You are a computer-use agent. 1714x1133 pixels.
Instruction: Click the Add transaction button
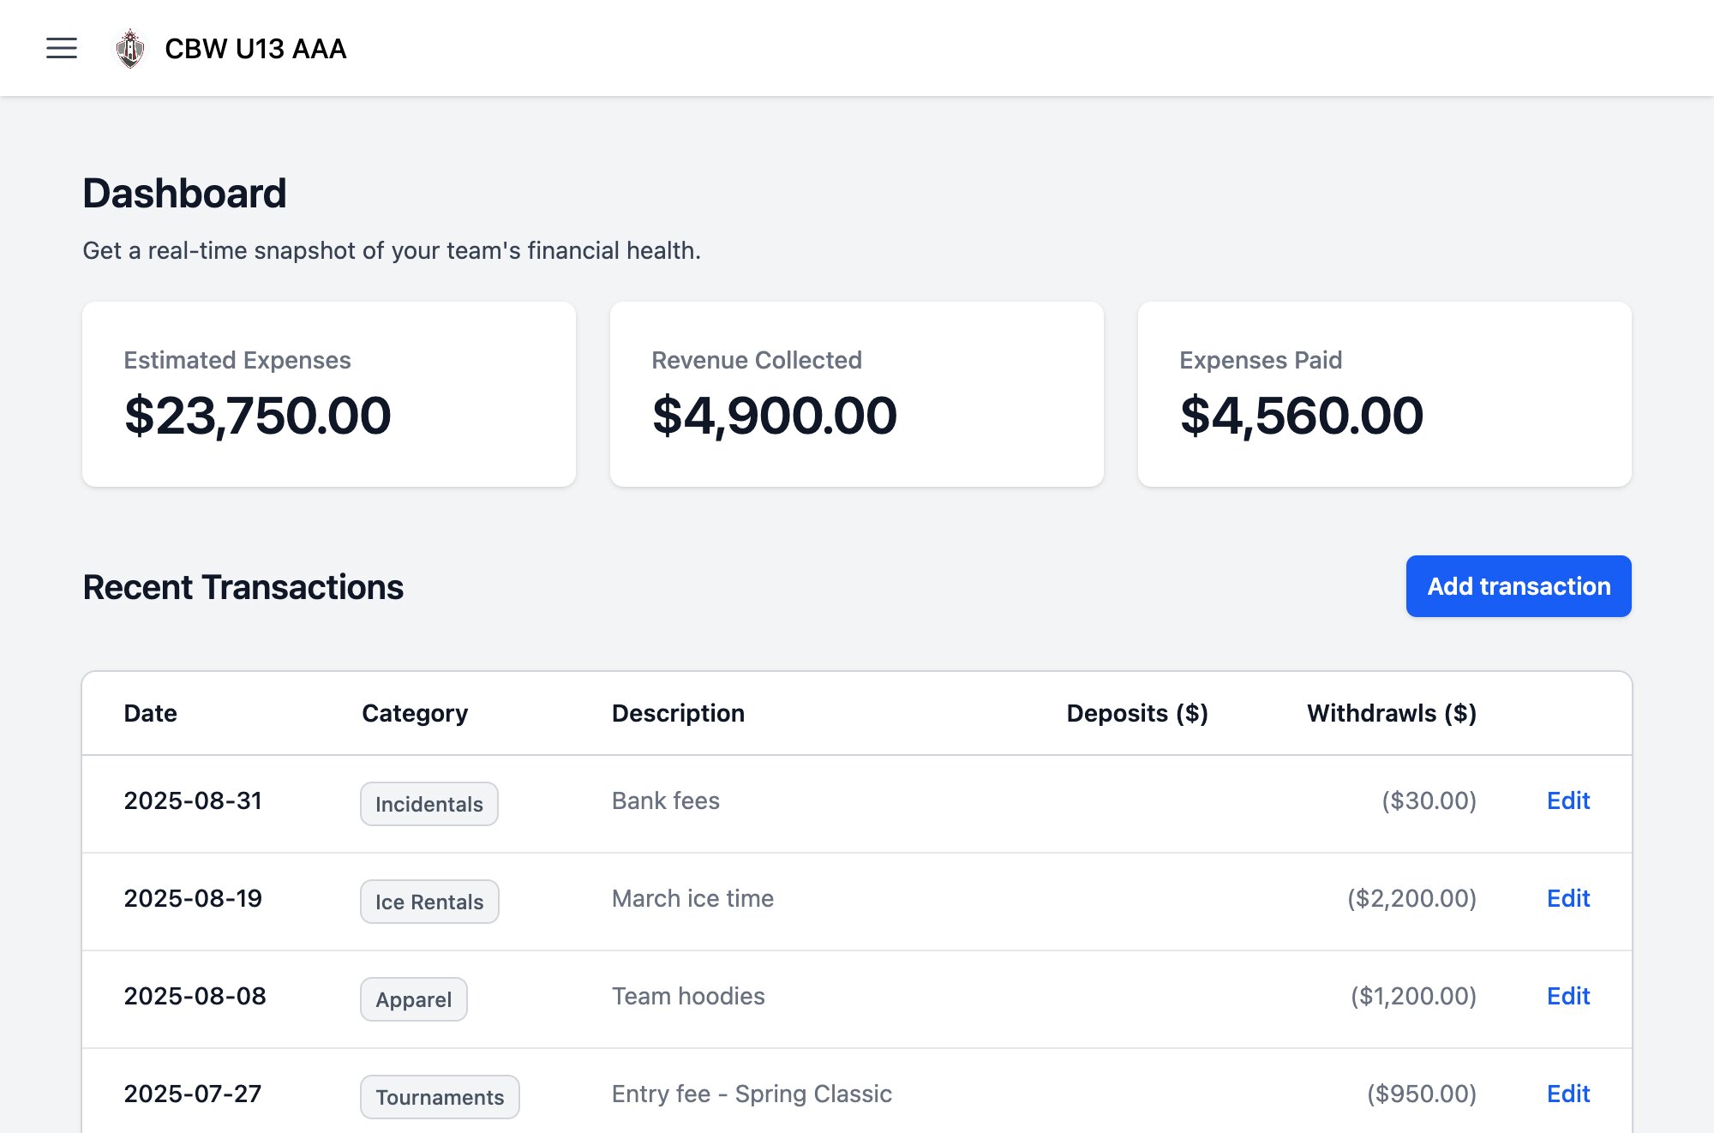(x=1519, y=586)
